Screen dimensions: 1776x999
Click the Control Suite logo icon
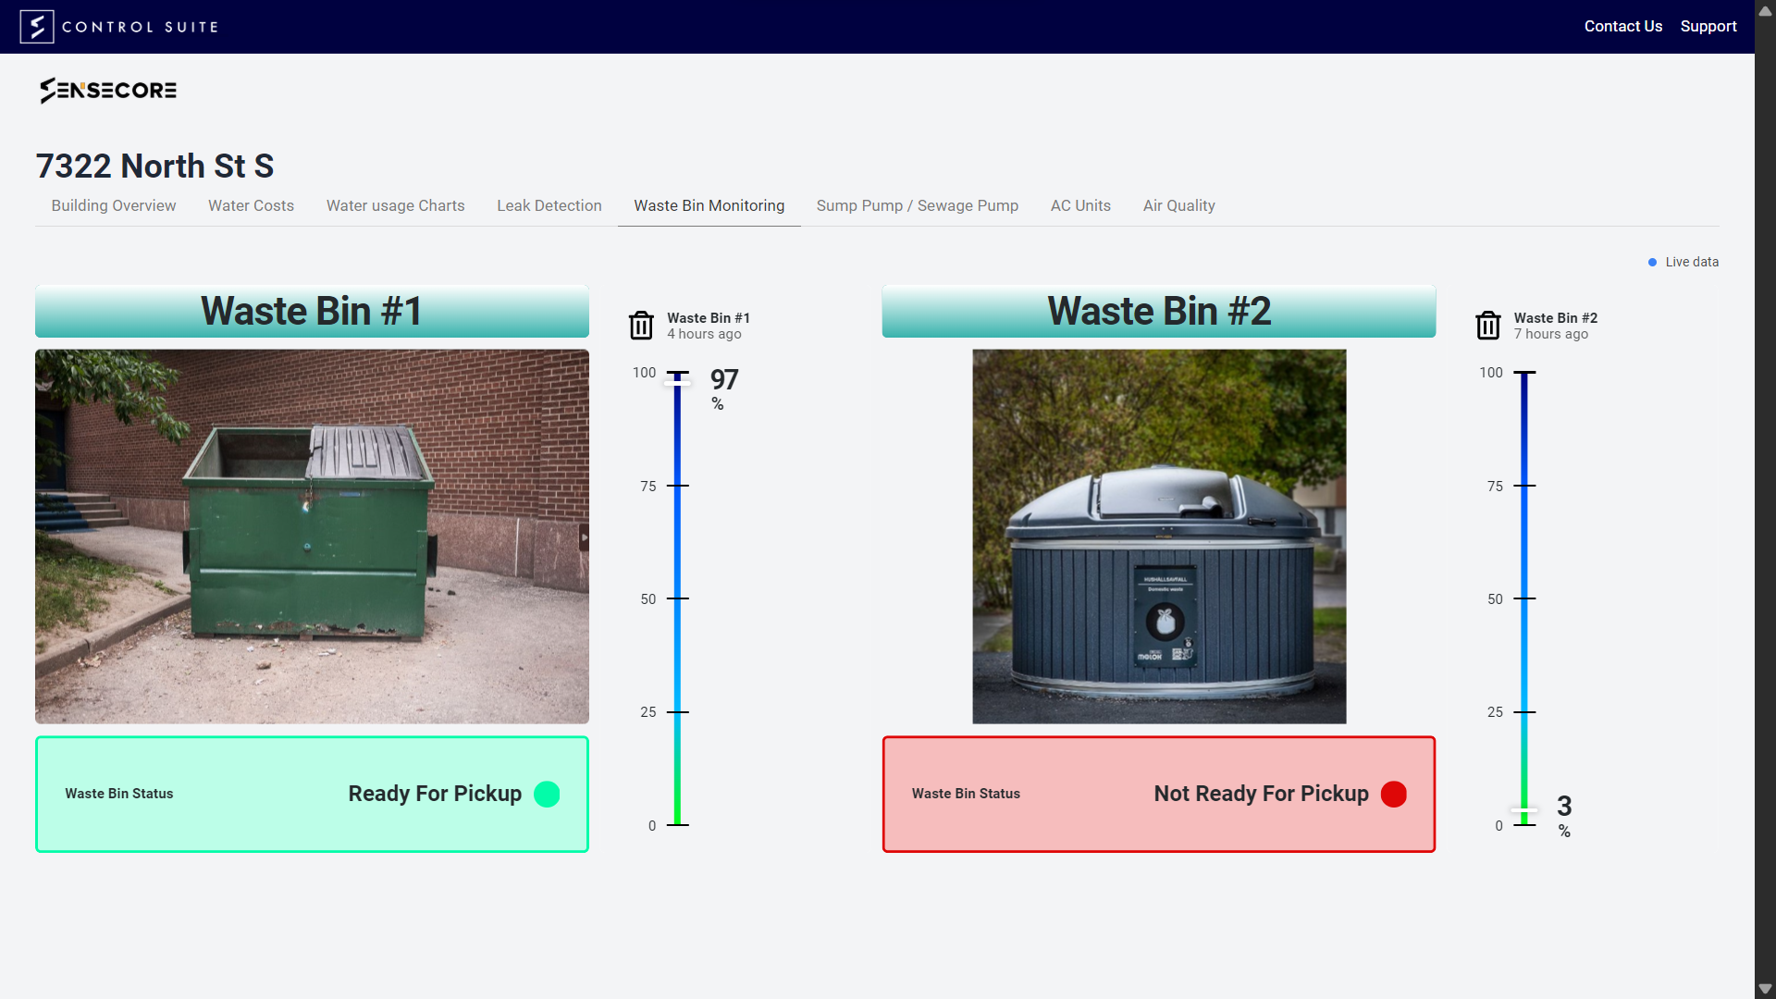coord(36,26)
